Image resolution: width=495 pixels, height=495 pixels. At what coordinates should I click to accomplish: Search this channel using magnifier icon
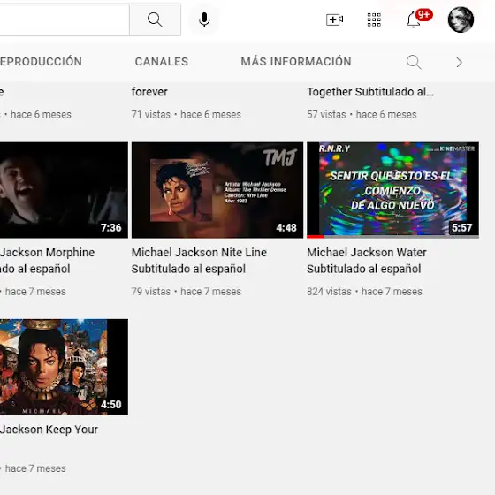click(414, 62)
